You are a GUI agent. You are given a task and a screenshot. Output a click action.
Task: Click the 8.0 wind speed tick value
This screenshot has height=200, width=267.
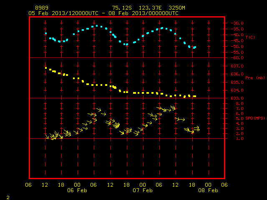[x=239, y=104]
